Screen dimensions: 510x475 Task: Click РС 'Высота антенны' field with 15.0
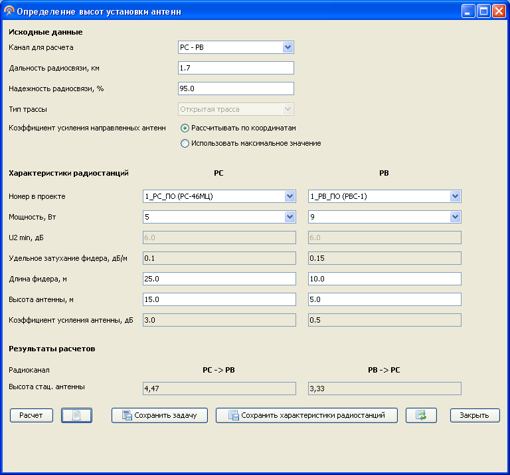[219, 299]
